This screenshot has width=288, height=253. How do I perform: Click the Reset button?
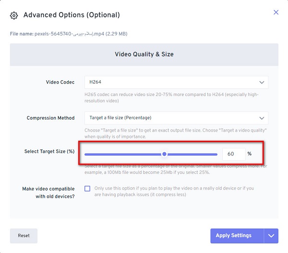(24, 236)
